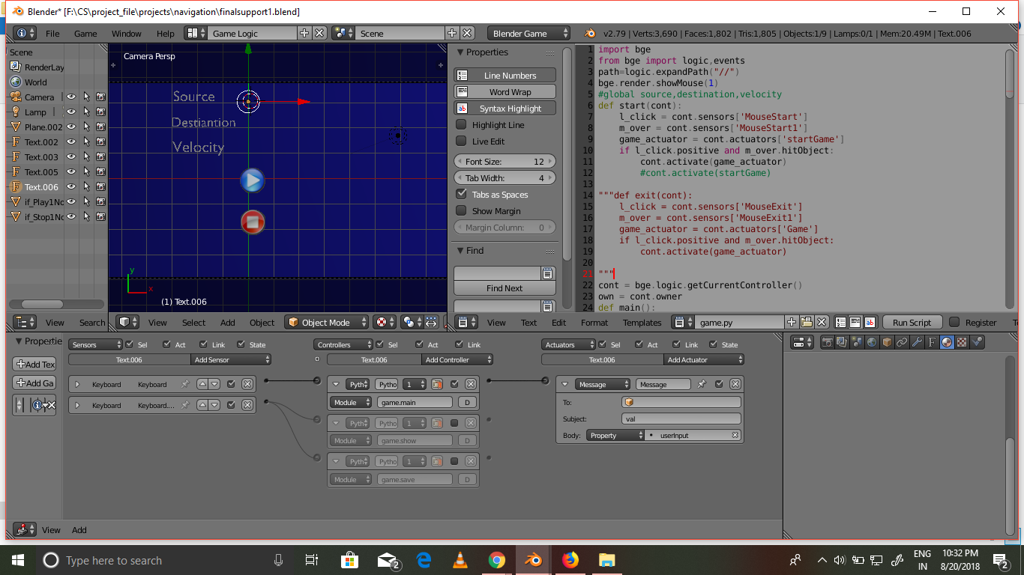Open the Game menu
This screenshot has width=1024, height=575.
85,34
